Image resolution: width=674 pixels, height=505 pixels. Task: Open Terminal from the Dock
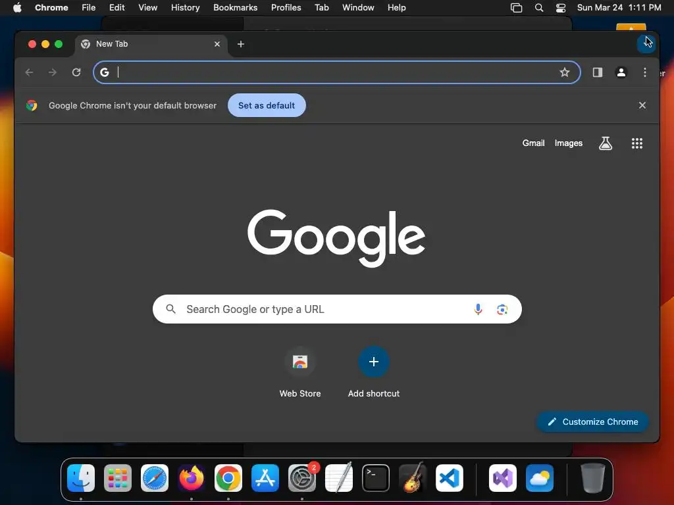[376, 478]
